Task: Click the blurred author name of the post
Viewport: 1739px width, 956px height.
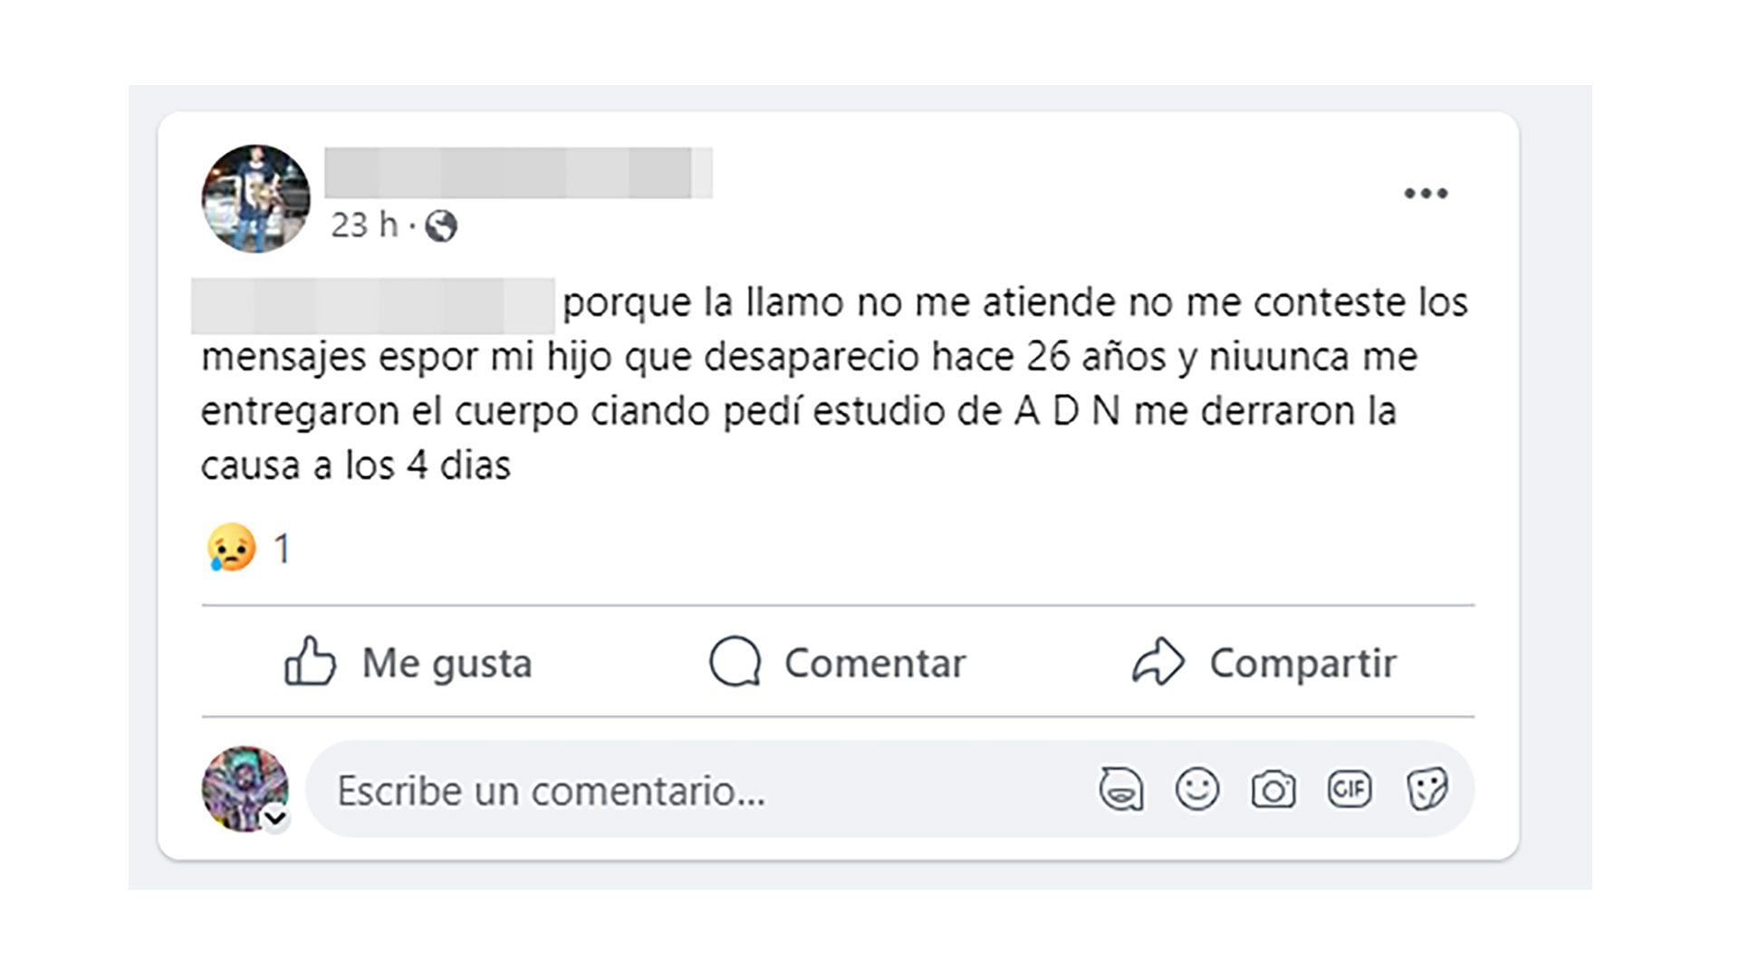Action: [x=521, y=168]
